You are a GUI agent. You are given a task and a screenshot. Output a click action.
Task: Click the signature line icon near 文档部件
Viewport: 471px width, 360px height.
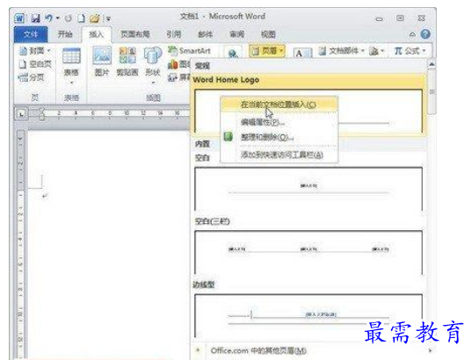point(373,51)
